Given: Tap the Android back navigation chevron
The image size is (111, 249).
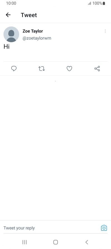Looking at the screenshot, I should click(x=87, y=242).
